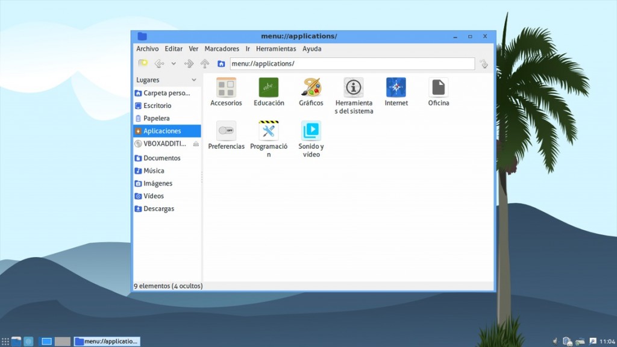Expand the path bar go arrow
The image size is (617, 347).
pos(483,63)
